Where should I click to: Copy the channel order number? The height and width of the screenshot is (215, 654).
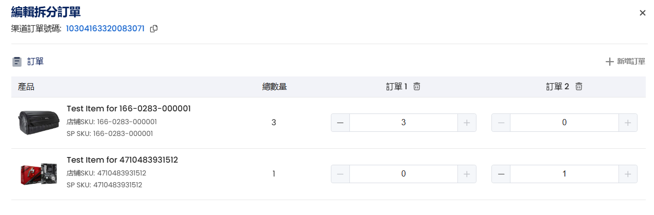[153, 29]
